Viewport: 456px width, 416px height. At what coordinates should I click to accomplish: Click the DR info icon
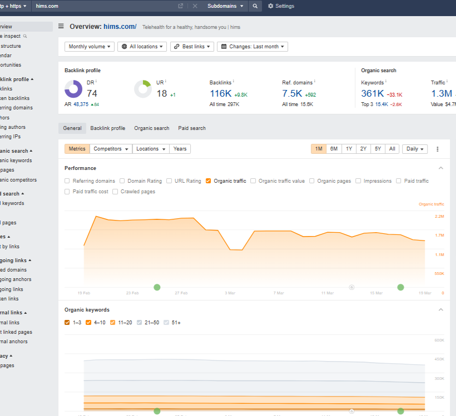pos(96,81)
